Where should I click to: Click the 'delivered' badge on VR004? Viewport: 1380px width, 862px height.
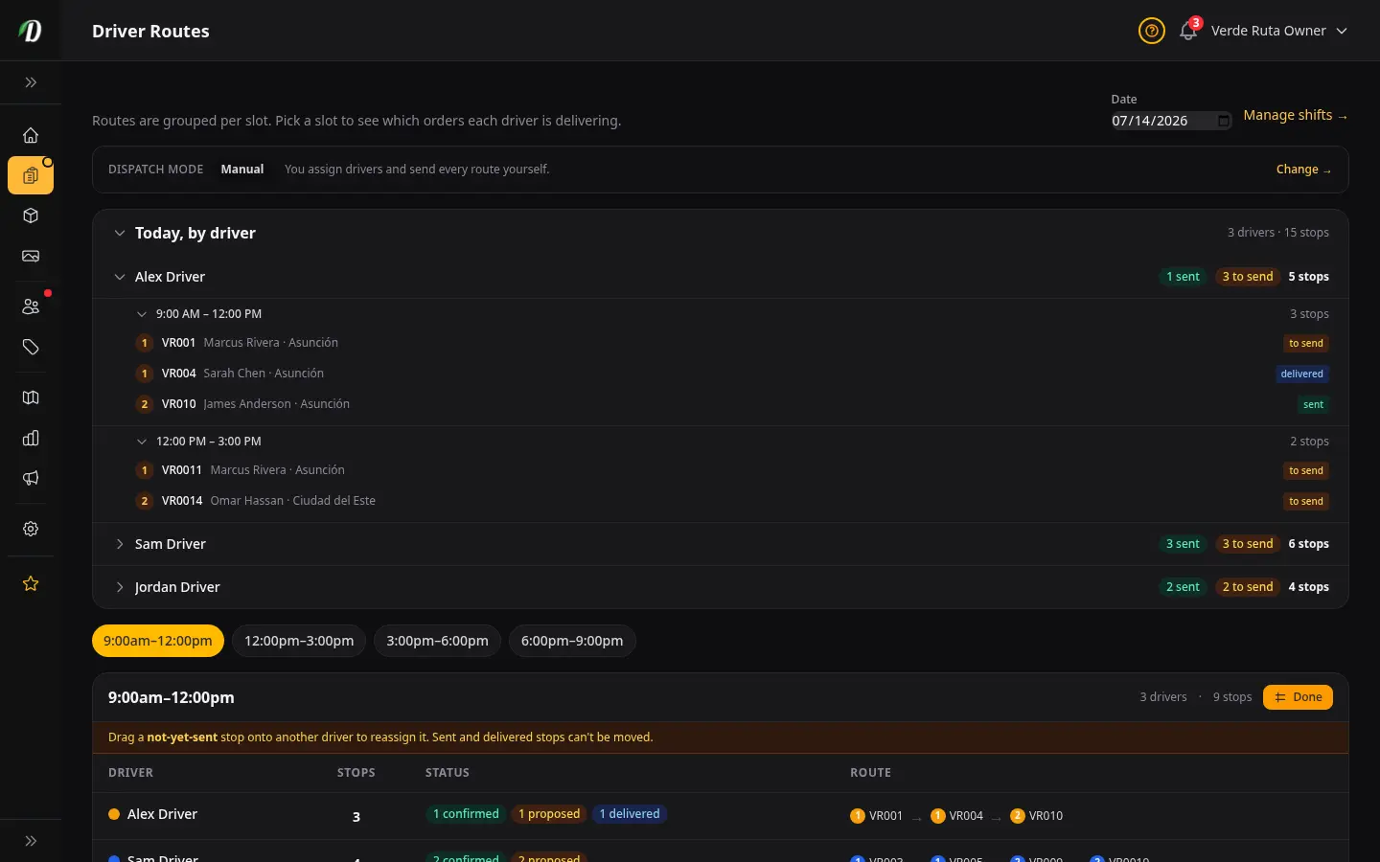coord(1301,374)
